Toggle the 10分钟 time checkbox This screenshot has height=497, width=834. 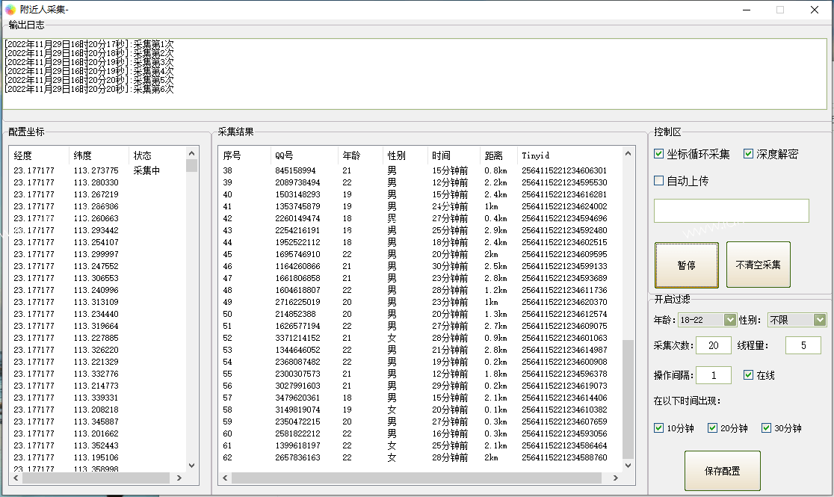(x=658, y=427)
